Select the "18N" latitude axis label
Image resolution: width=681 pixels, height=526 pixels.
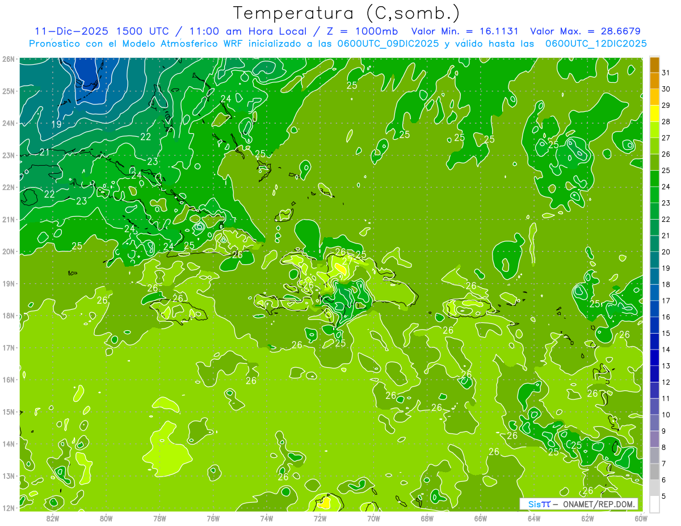coord(8,315)
